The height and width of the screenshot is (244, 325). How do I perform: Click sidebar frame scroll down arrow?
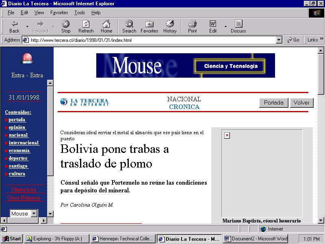coord(50,214)
